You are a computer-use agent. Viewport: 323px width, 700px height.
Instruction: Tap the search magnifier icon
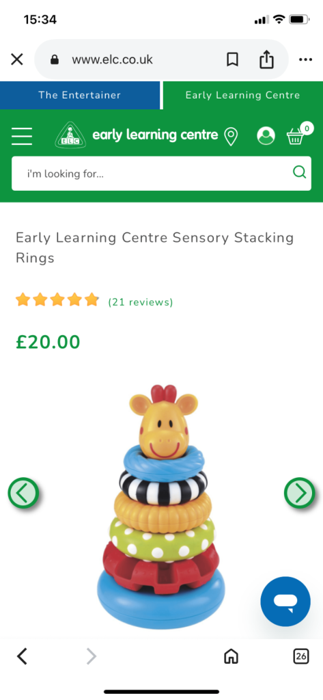[299, 172]
